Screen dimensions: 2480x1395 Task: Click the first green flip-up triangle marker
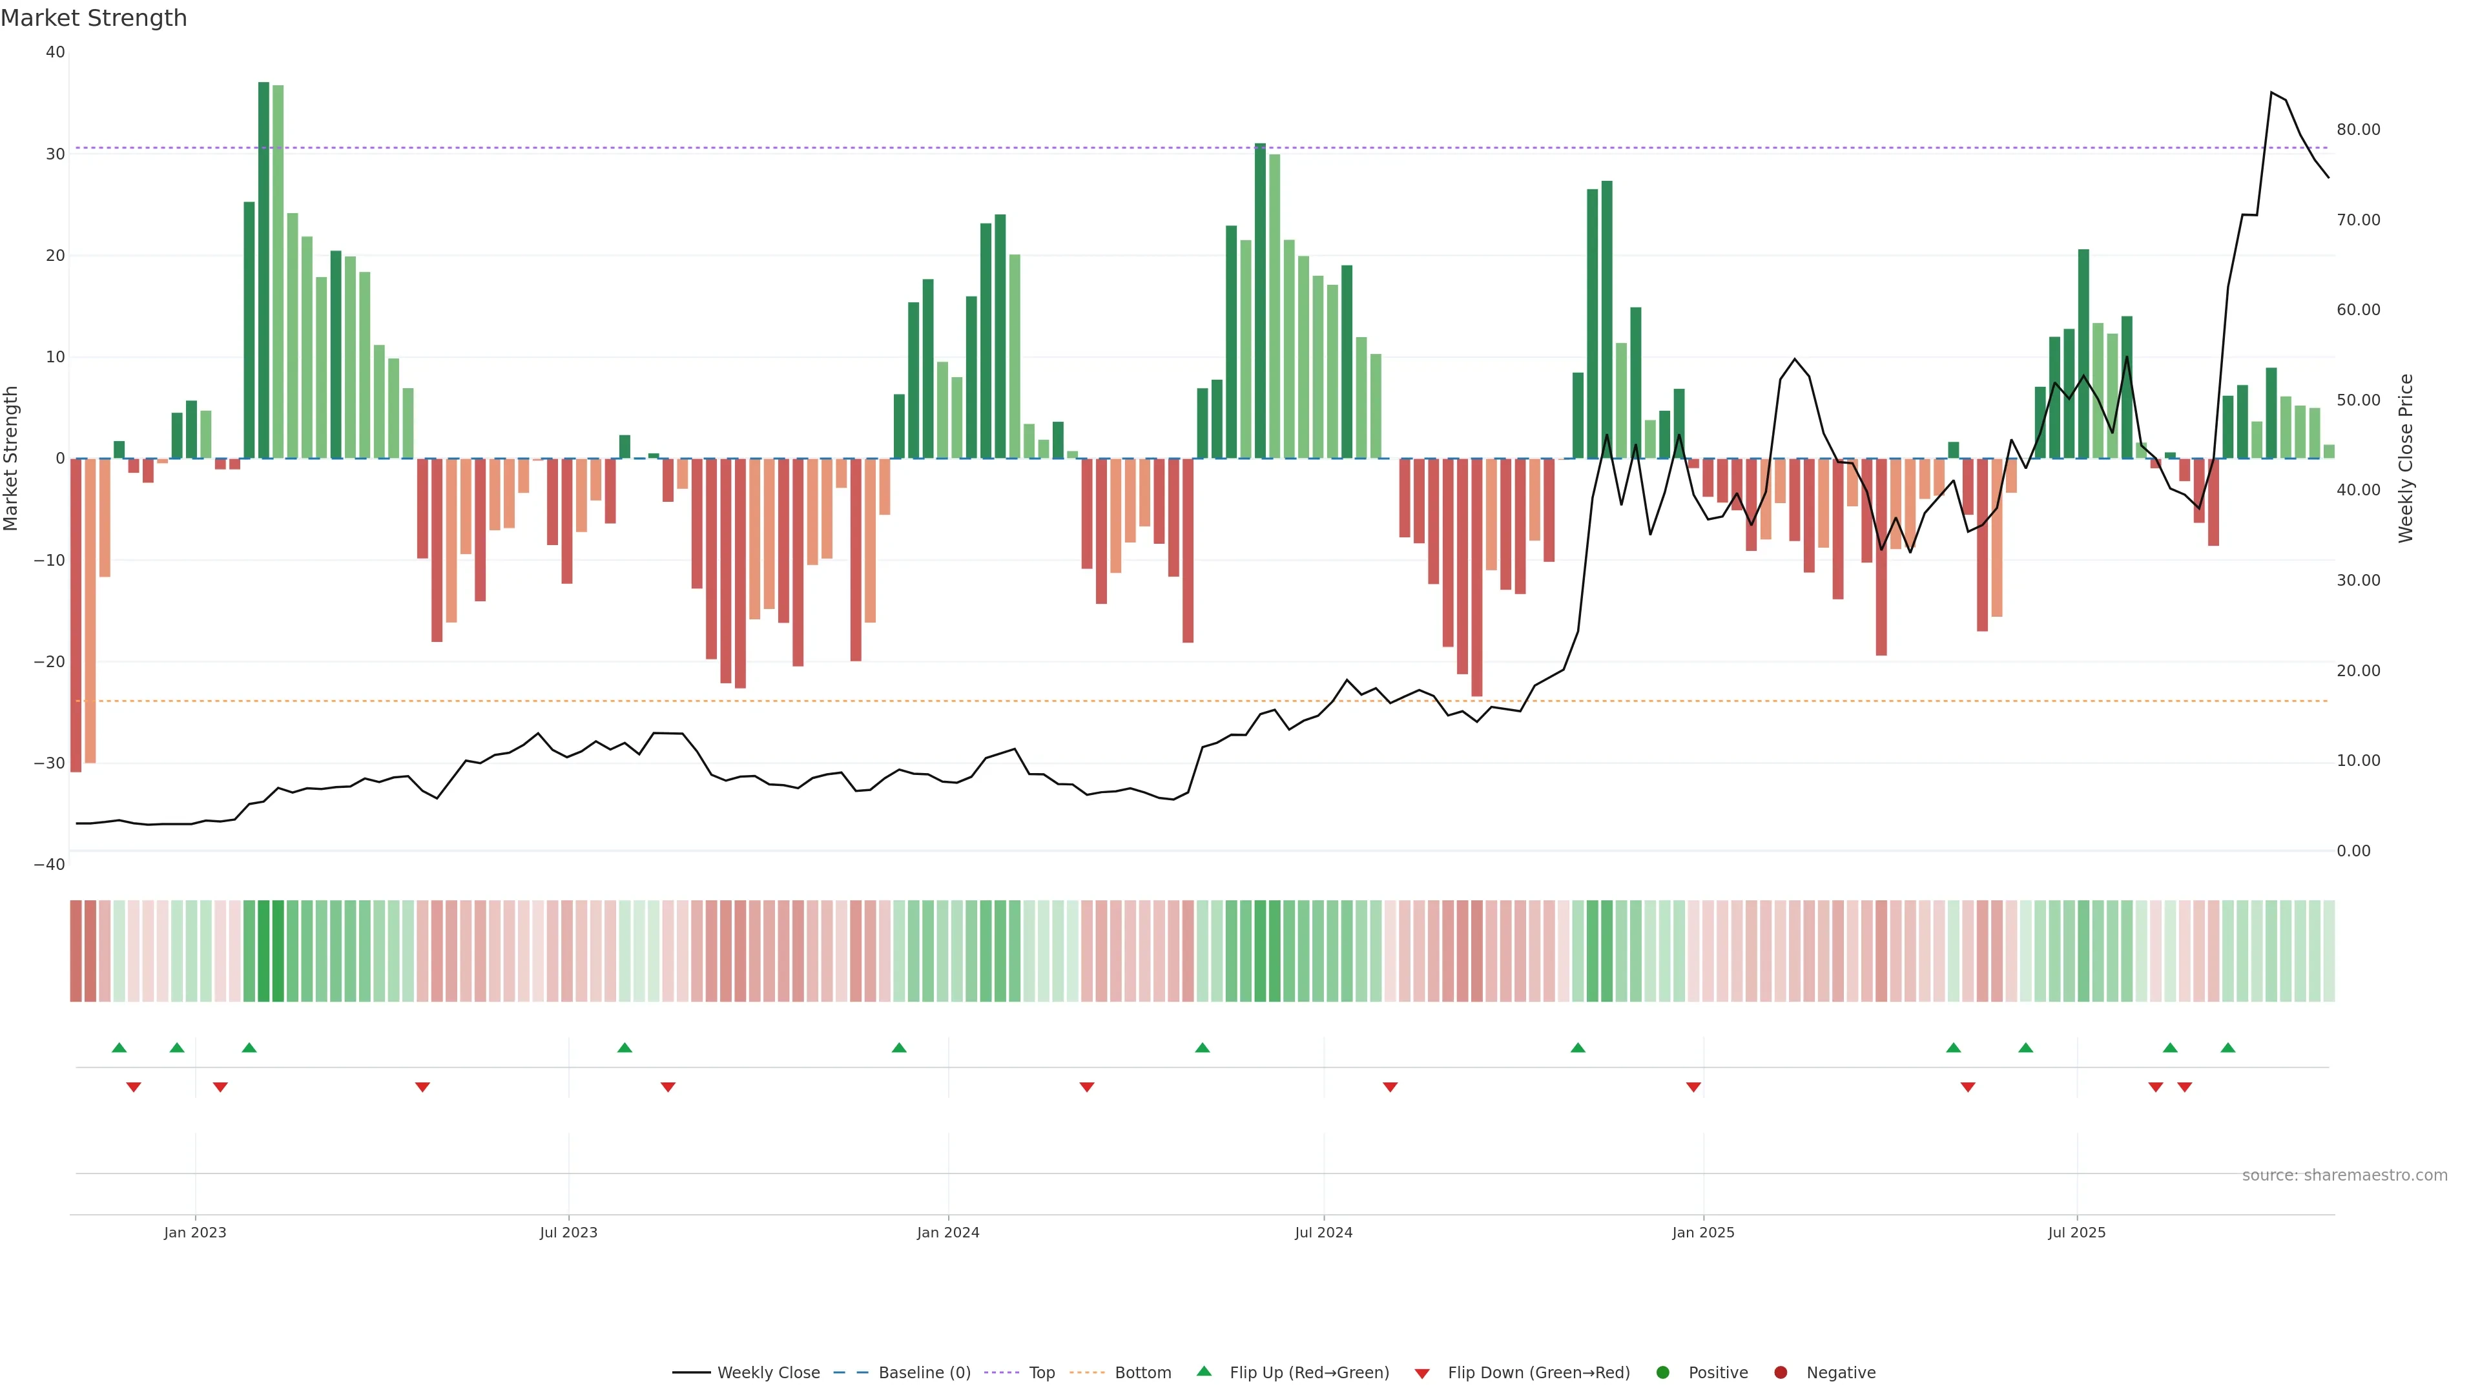coord(119,1048)
